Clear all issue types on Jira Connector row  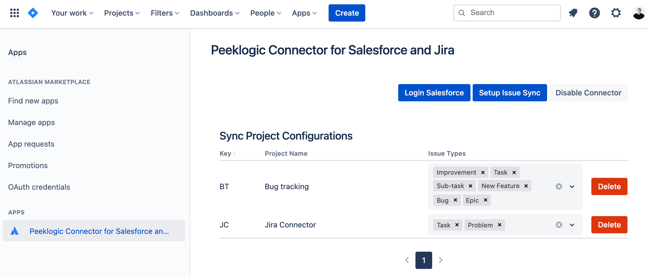pyautogui.click(x=559, y=224)
